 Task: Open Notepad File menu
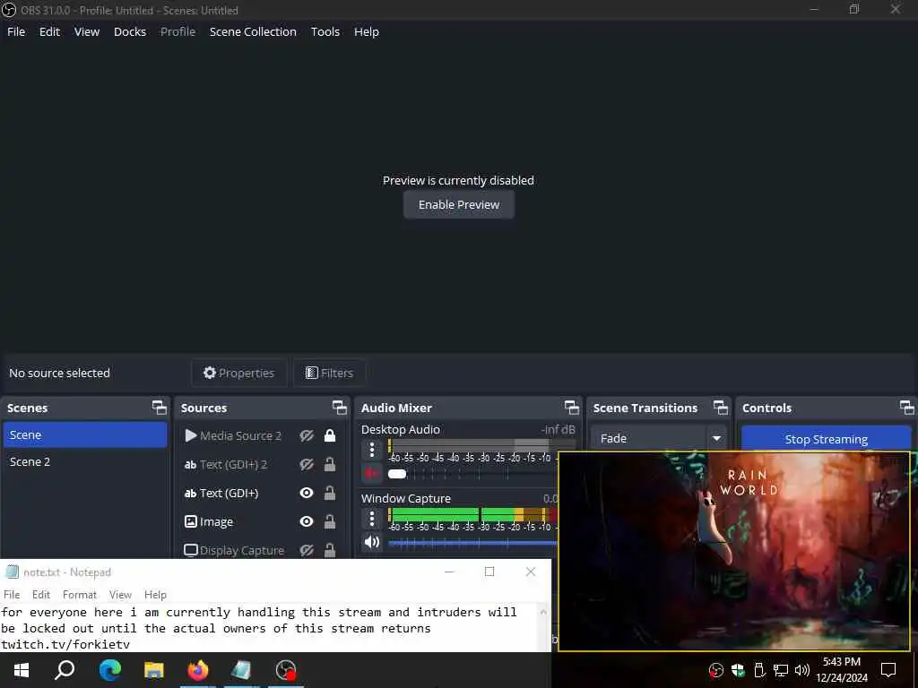(12, 595)
